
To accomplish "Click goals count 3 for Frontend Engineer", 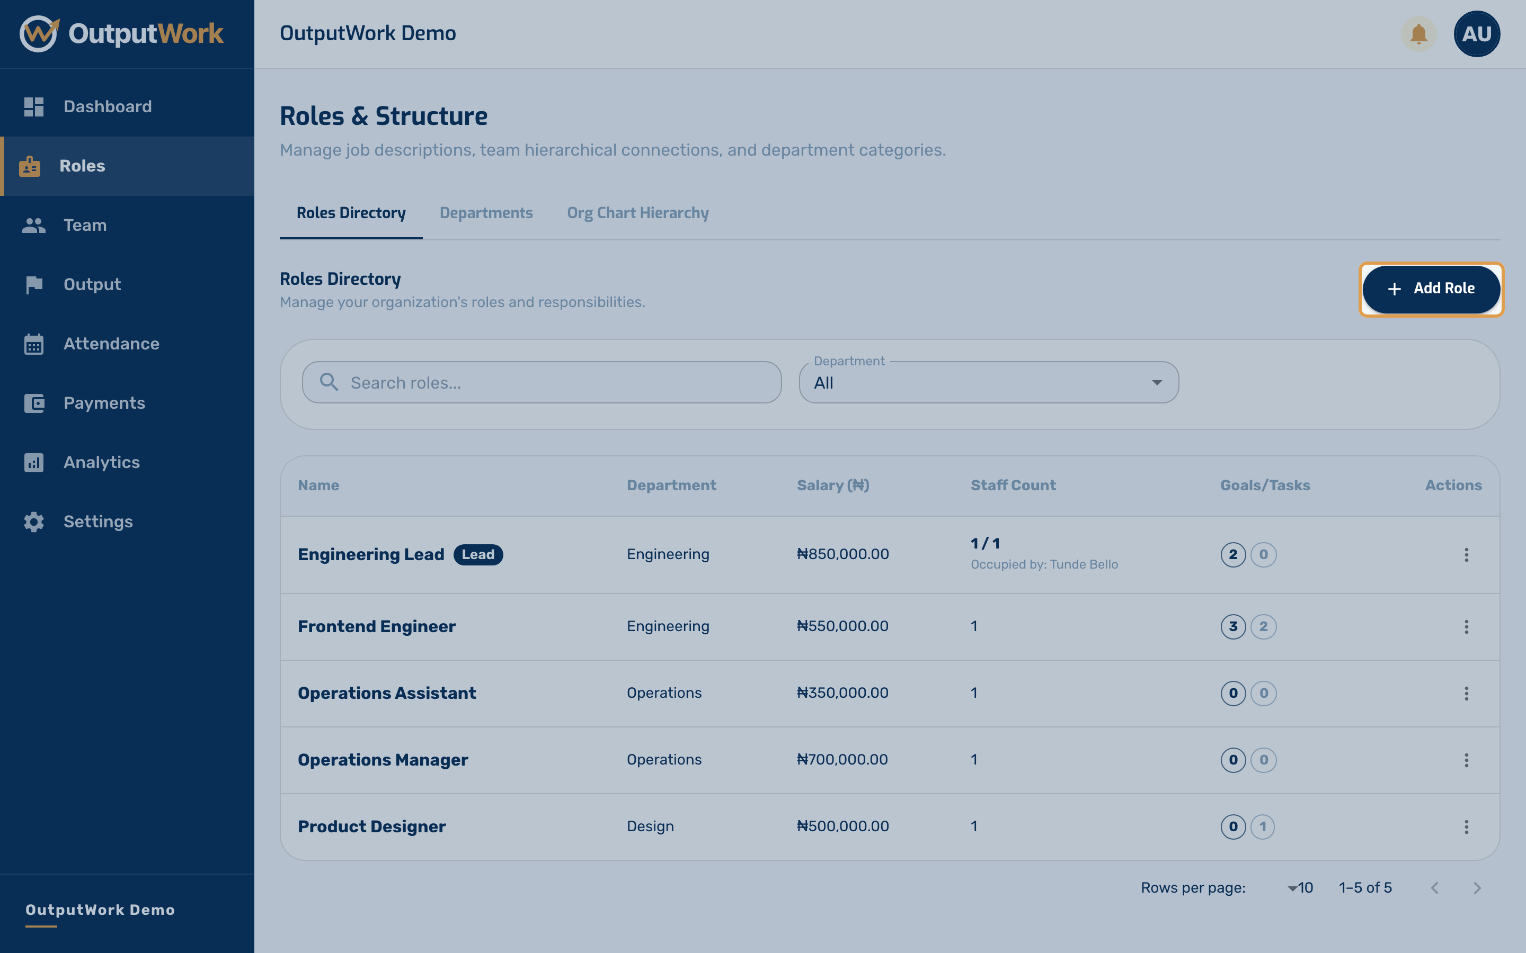I will click(x=1234, y=626).
